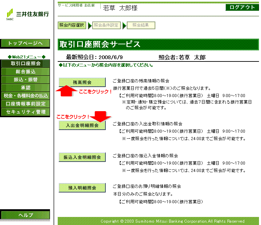This screenshot has width=261, height=225.
Task: Click text 銀行営業日付で過去5日間(※)のご照会となります
Action: [162, 88]
